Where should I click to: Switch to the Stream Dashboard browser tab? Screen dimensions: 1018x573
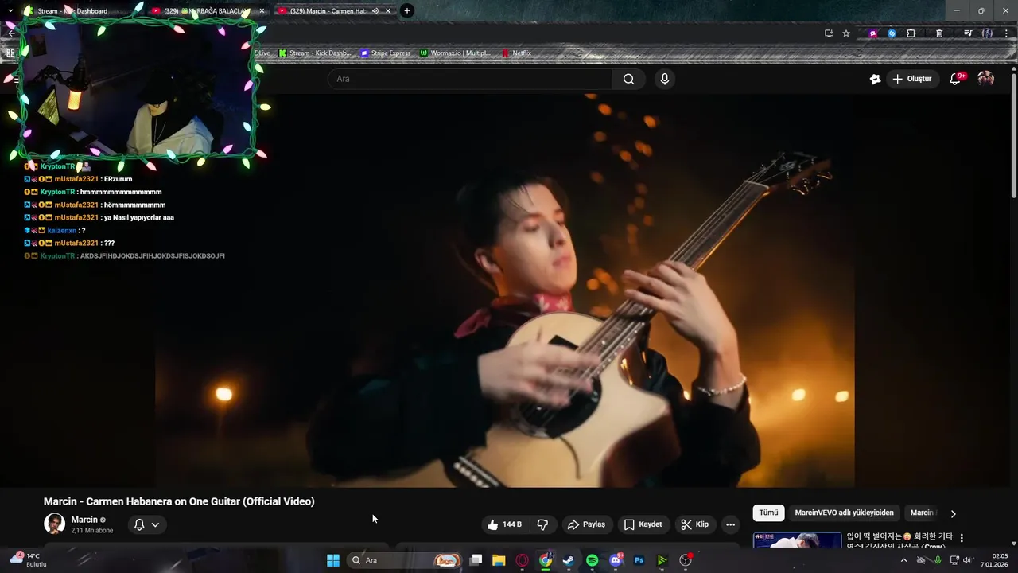(x=72, y=11)
